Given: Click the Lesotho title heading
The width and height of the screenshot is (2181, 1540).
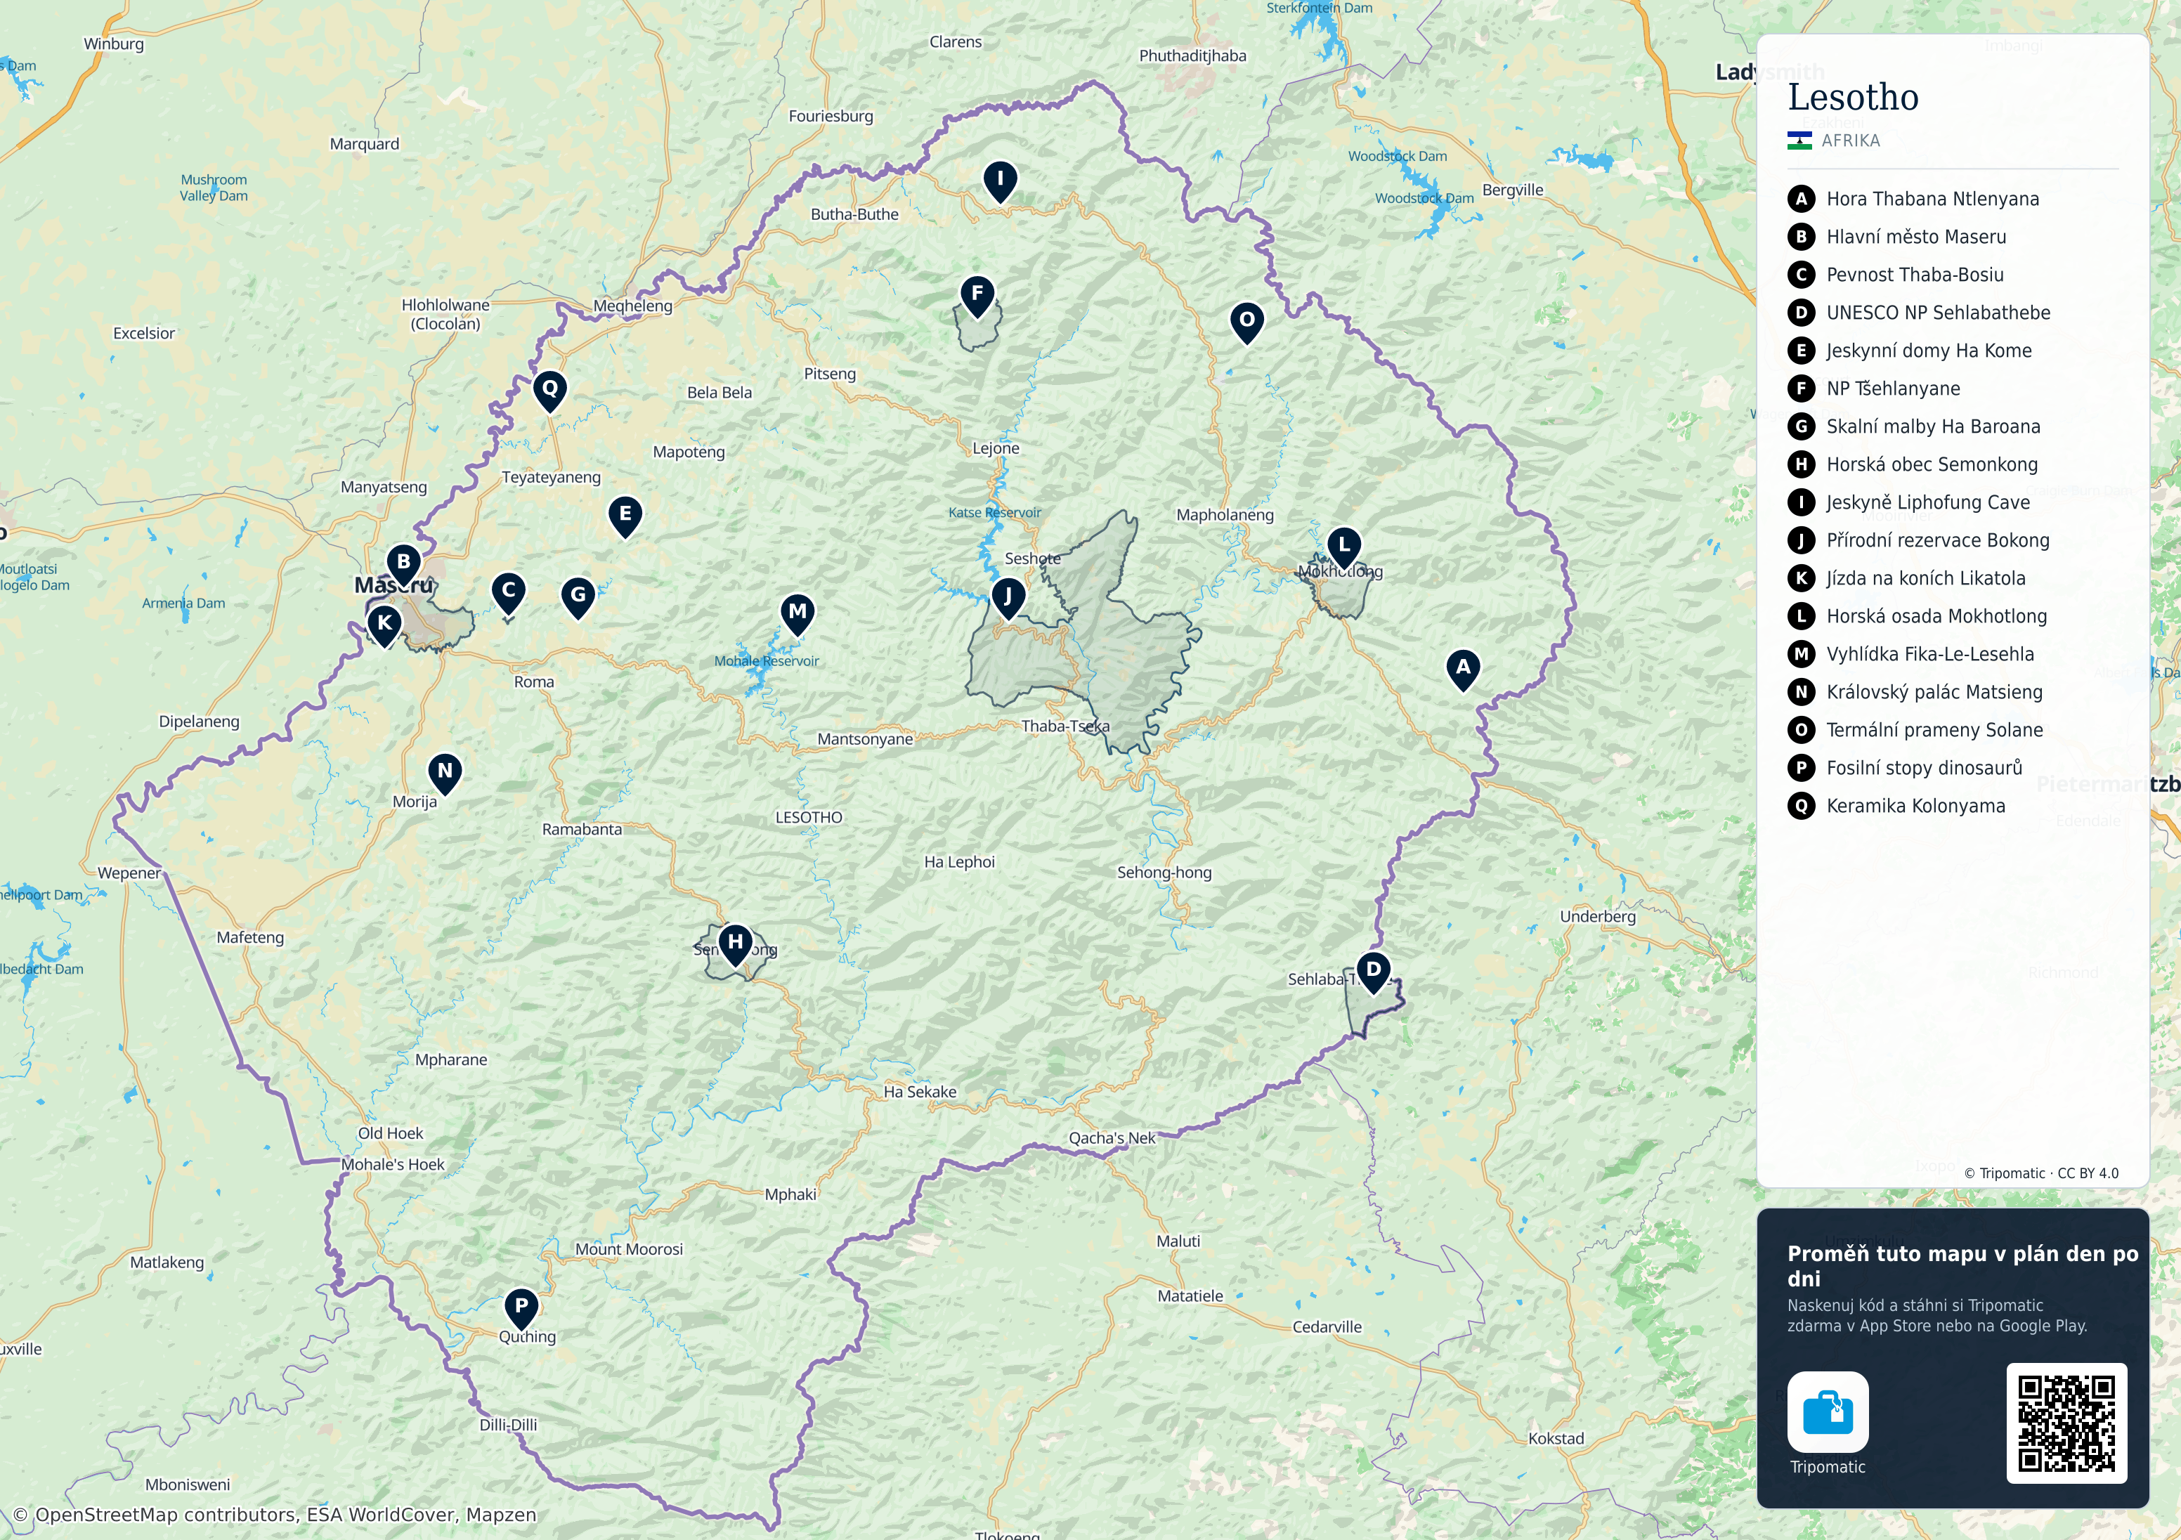Looking at the screenshot, I should (1854, 97).
